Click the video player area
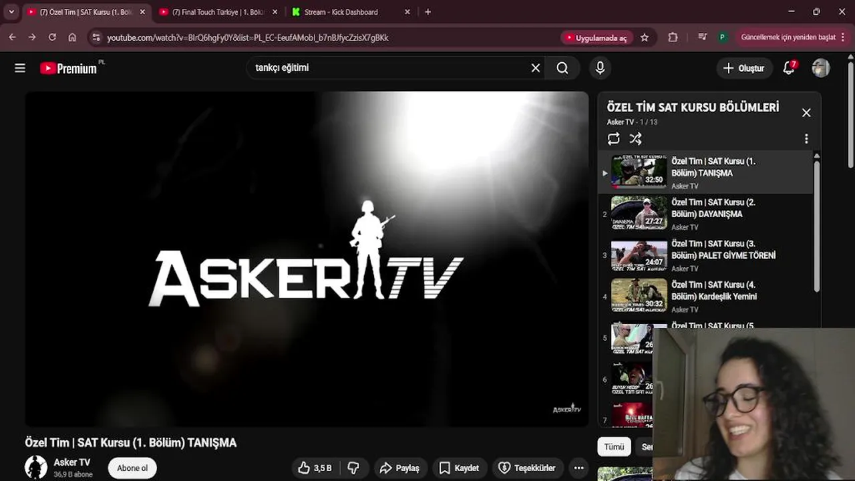855x481 pixels. pyautogui.click(x=307, y=259)
